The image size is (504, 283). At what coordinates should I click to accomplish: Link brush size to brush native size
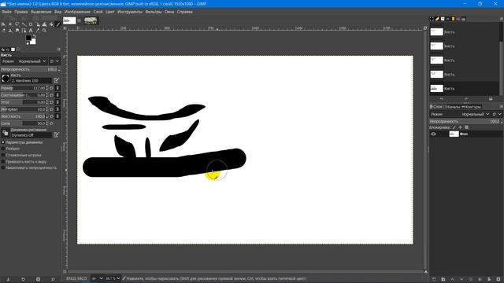(x=57, y=88)
